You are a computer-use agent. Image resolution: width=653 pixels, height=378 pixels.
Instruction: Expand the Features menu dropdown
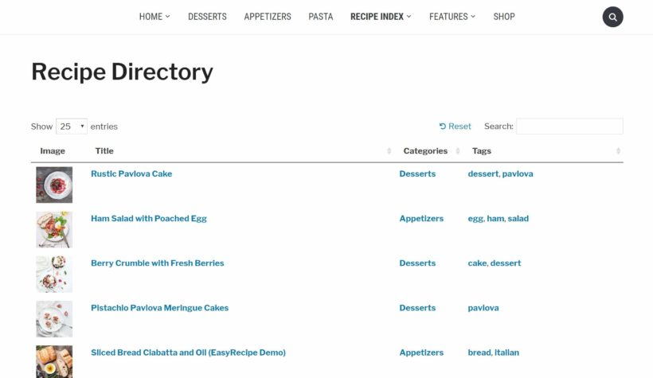(452, 17)
